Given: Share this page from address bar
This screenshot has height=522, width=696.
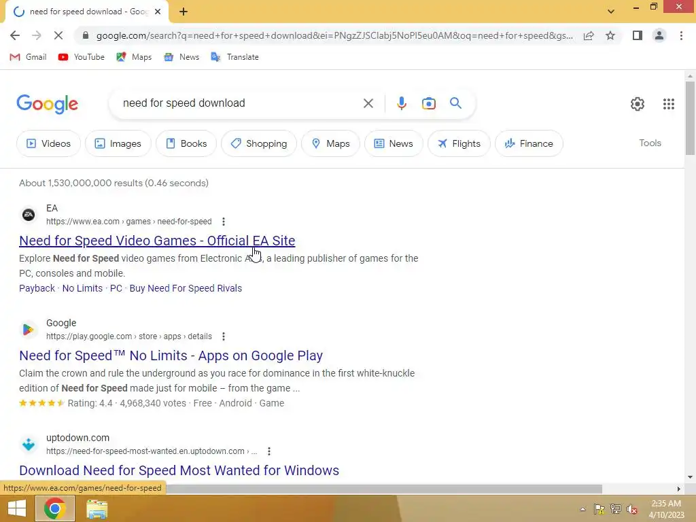Looking at the screenshot, I should 589,35.
